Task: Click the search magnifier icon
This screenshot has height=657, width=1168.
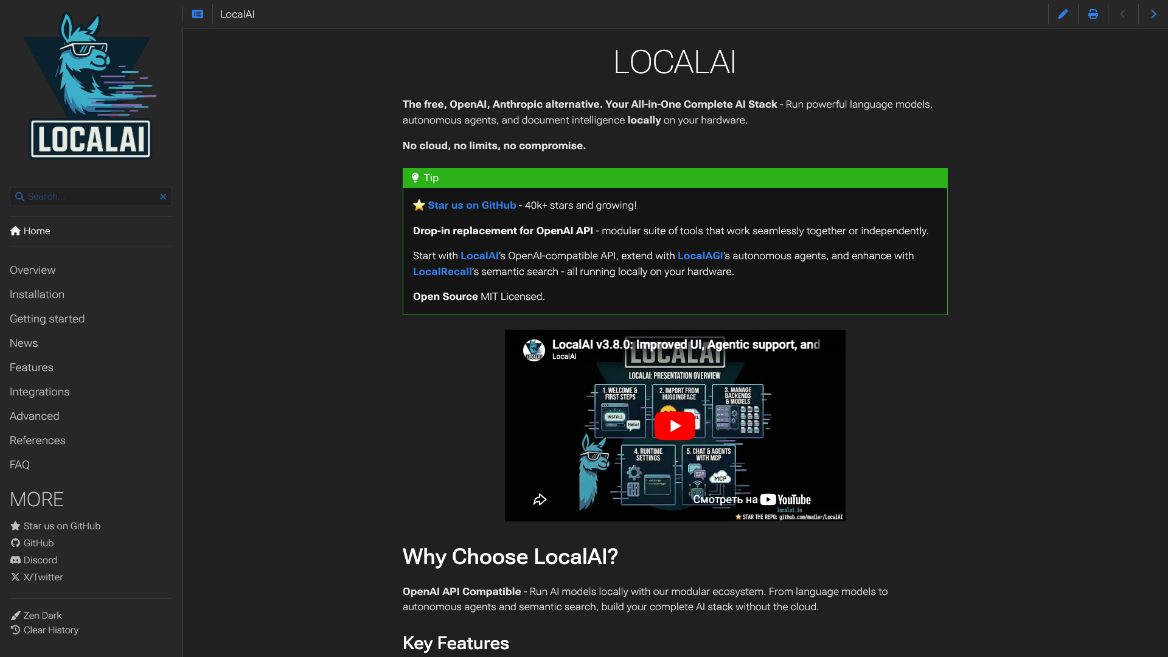Action: (x=19, y=196)
